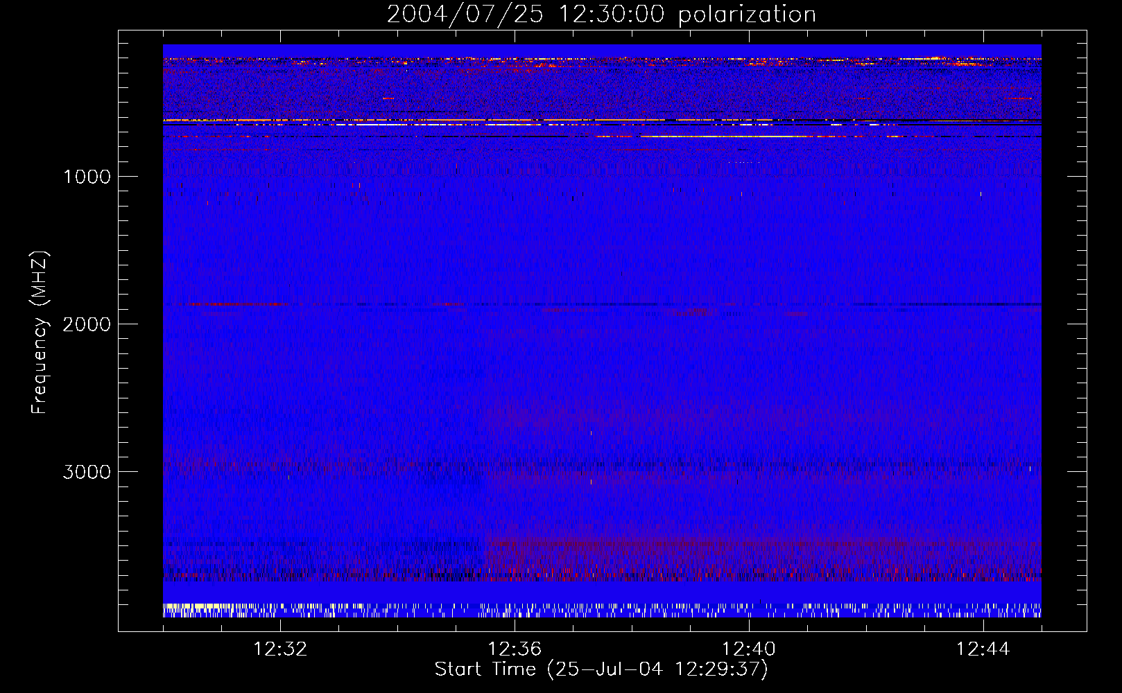Click the 3000 frequency tick label

(87, 472)
